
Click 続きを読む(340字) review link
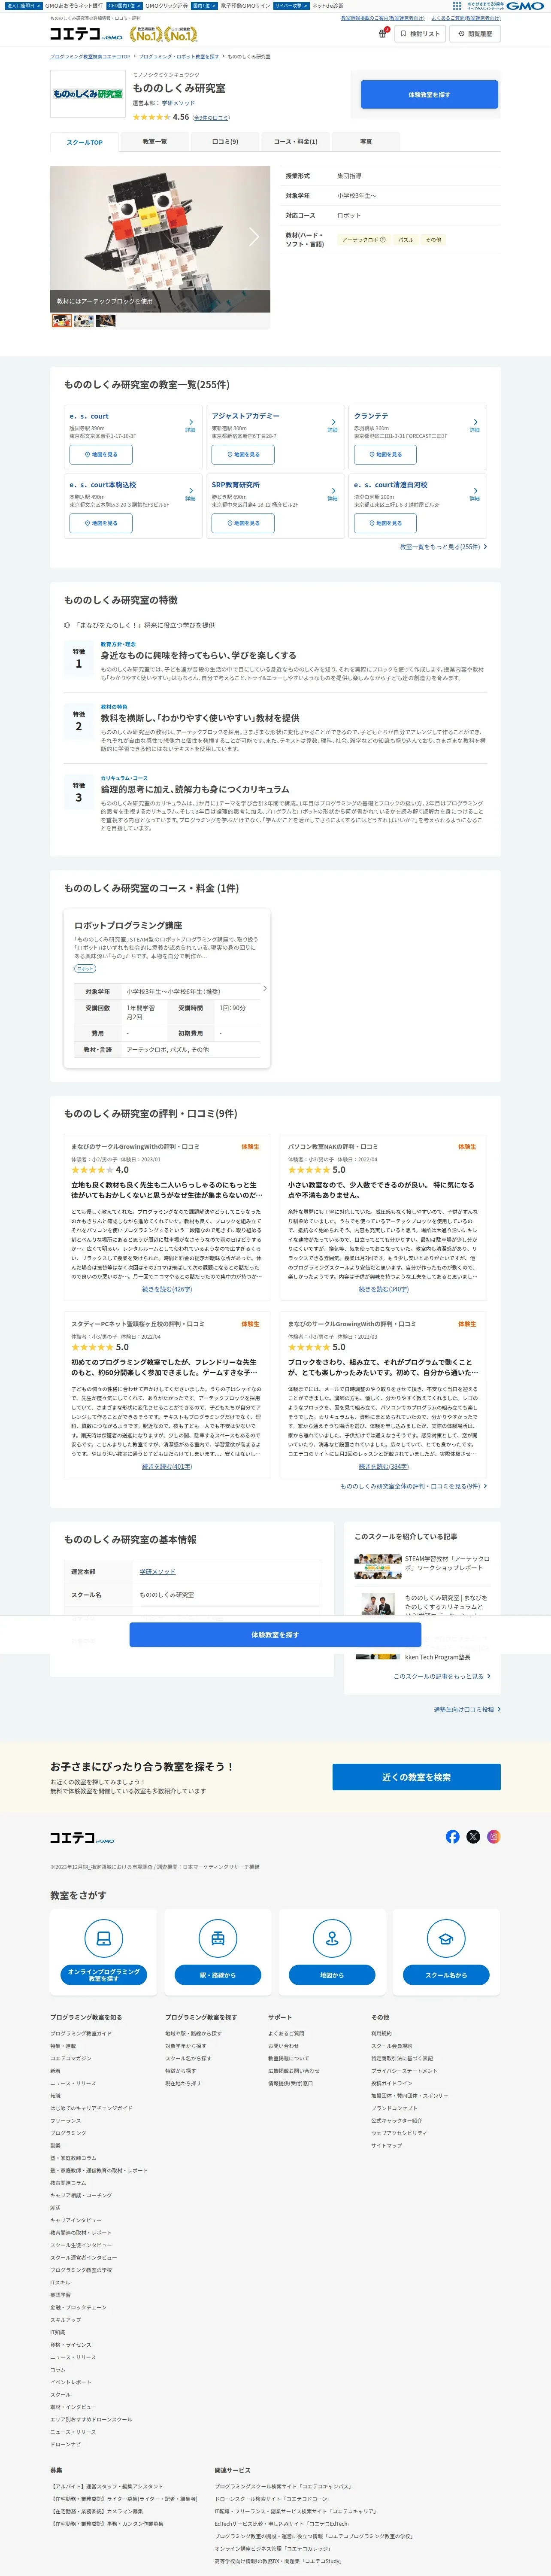pos(384,1289)
